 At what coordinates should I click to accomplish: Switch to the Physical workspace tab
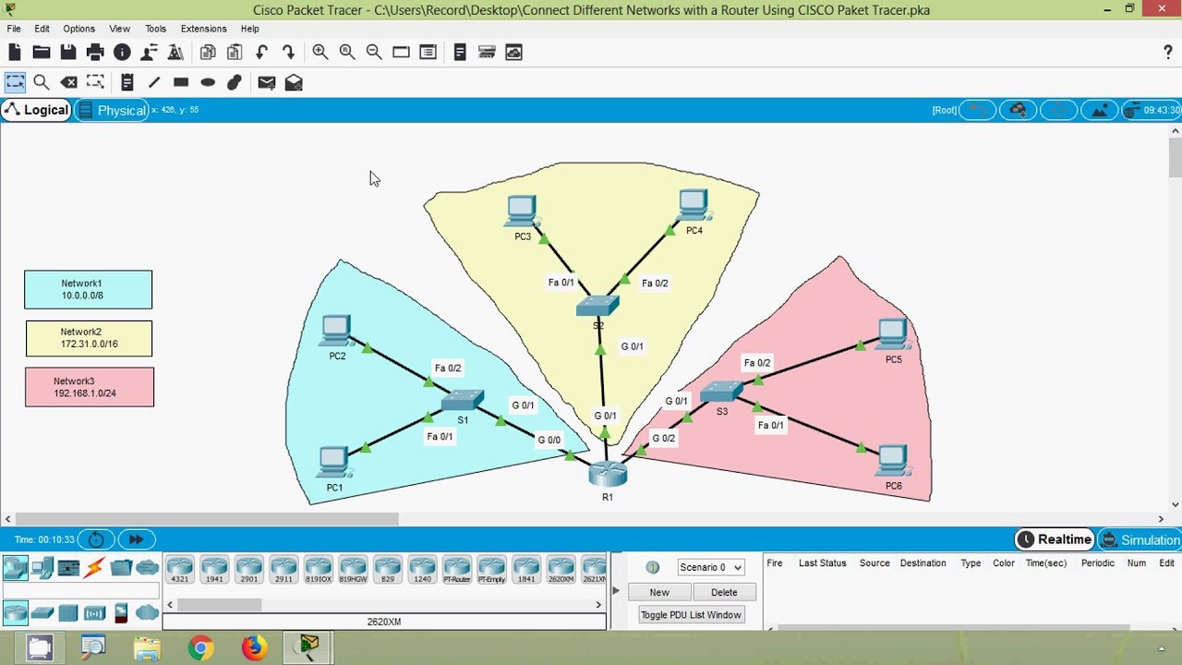112,110
